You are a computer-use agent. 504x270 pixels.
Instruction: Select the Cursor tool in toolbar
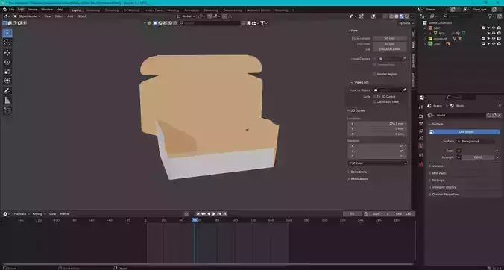click(7, 43)
